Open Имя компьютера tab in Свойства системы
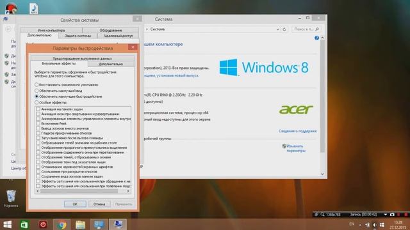Screen dimensions: 410x230 (51, 30)
